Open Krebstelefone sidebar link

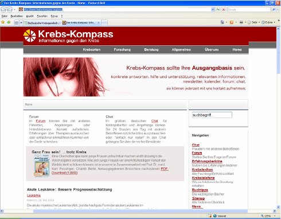click(203, 178)
